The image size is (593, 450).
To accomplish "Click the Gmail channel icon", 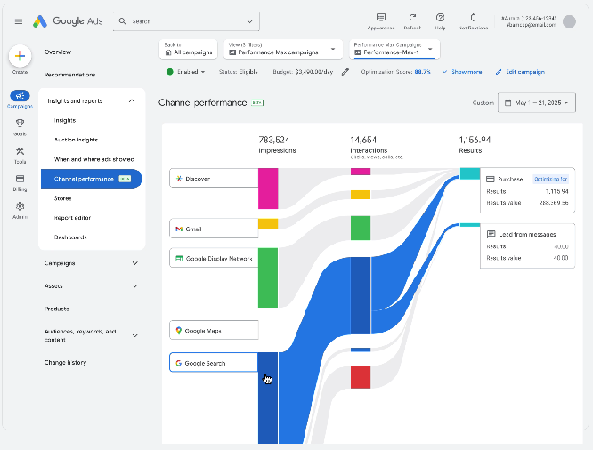I will point(179,229).
